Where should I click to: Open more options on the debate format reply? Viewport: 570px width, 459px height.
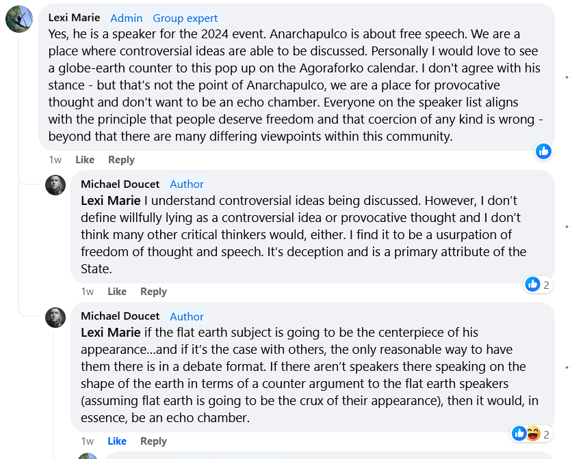567,367
